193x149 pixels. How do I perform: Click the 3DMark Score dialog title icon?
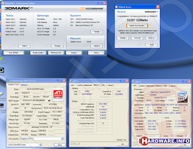click(x=116, y=7)
